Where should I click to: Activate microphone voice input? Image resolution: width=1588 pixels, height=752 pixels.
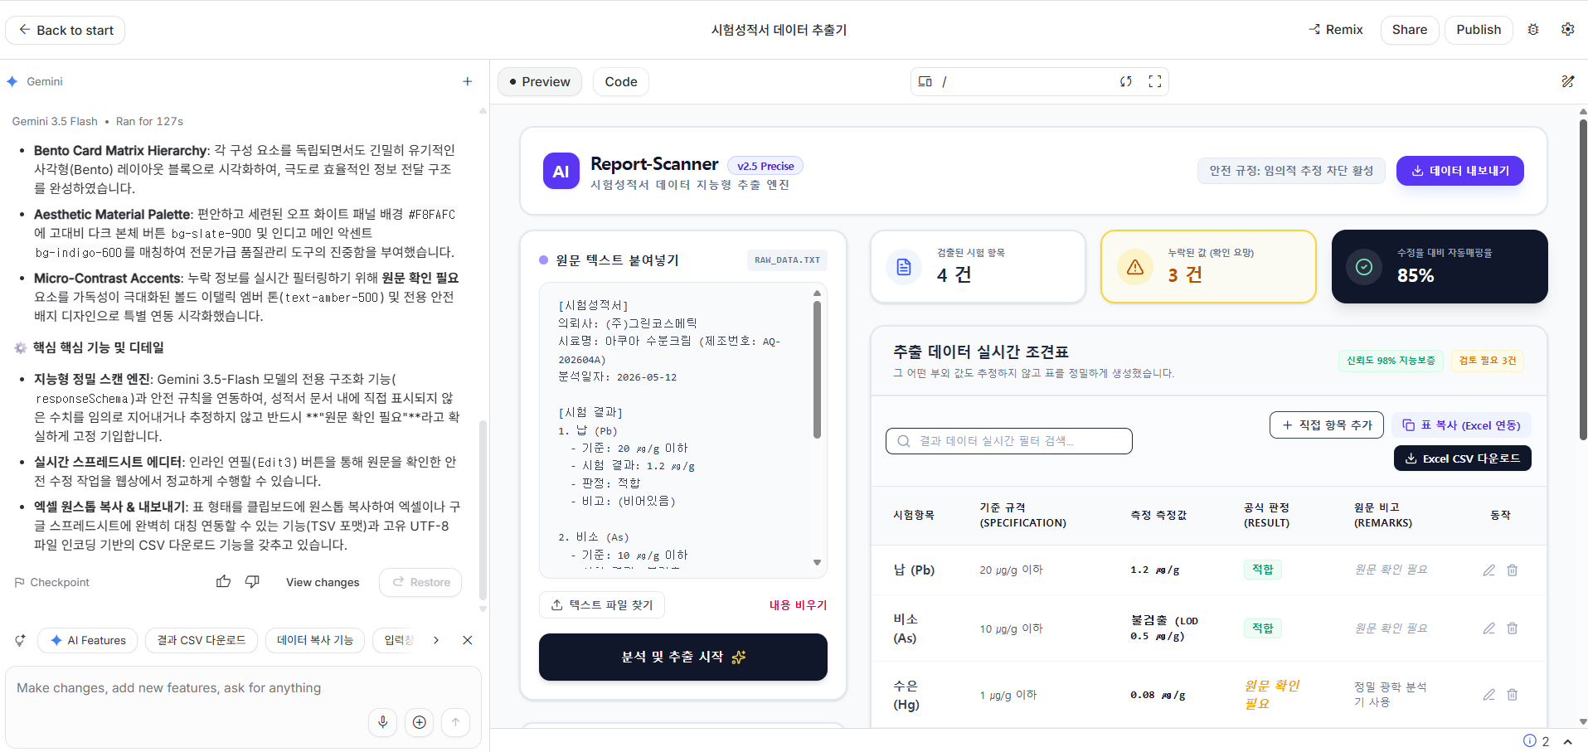coord(383,722)
